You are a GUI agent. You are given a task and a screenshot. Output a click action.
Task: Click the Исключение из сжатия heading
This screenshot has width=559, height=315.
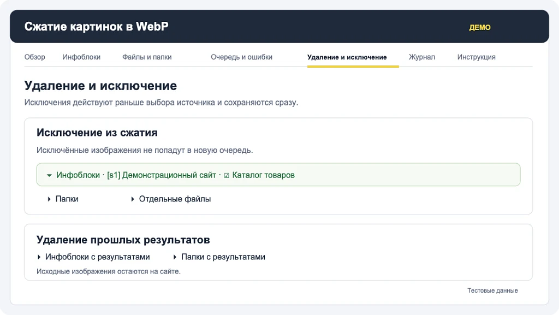tap(97, 133)
